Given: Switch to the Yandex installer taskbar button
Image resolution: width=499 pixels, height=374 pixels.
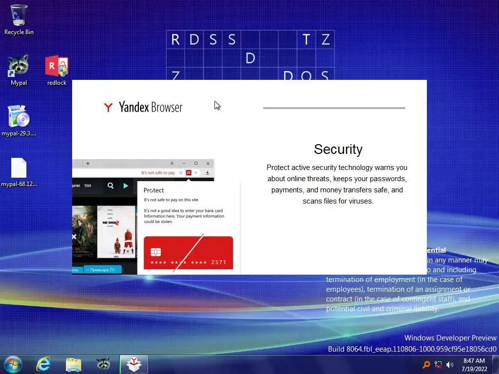Looking at the screenshot, I should point(134,364).
